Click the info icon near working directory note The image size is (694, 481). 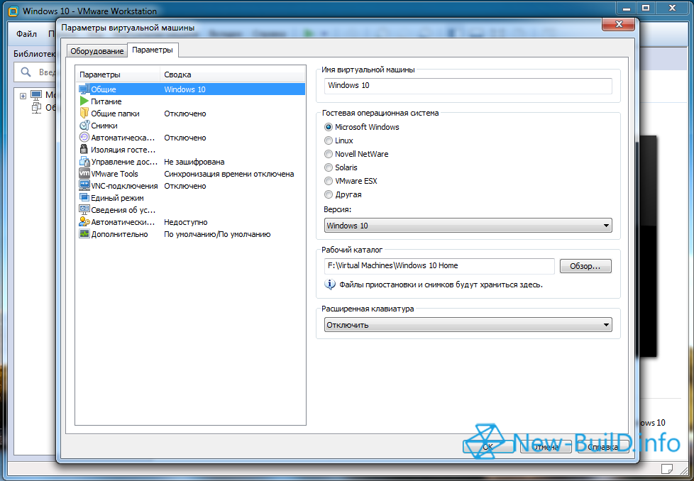tap(330, 284)
